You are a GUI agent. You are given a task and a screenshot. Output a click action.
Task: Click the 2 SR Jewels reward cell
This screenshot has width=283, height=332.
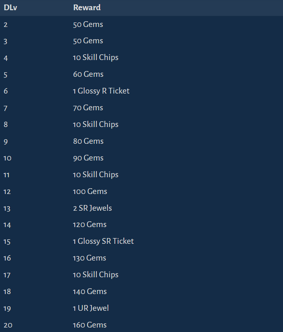(92, 208)
